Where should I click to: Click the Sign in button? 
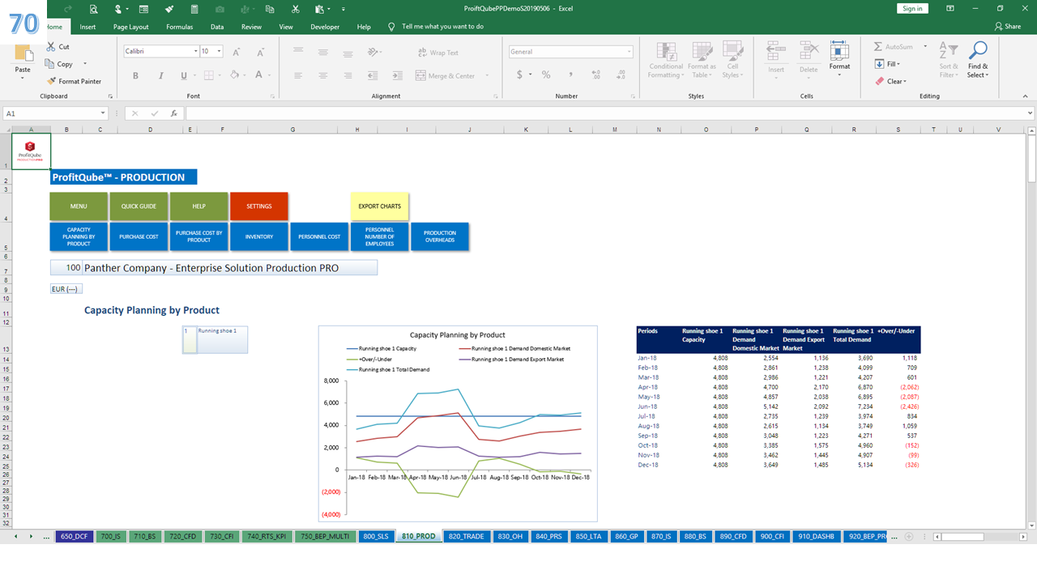click(912, 8)
